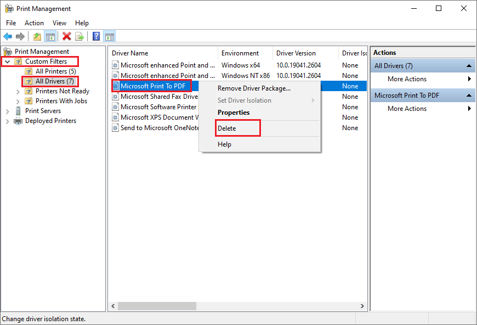Choose Remove Driver Package from context menu
This screenshot has height=325, width=477.
click(259, 88)
